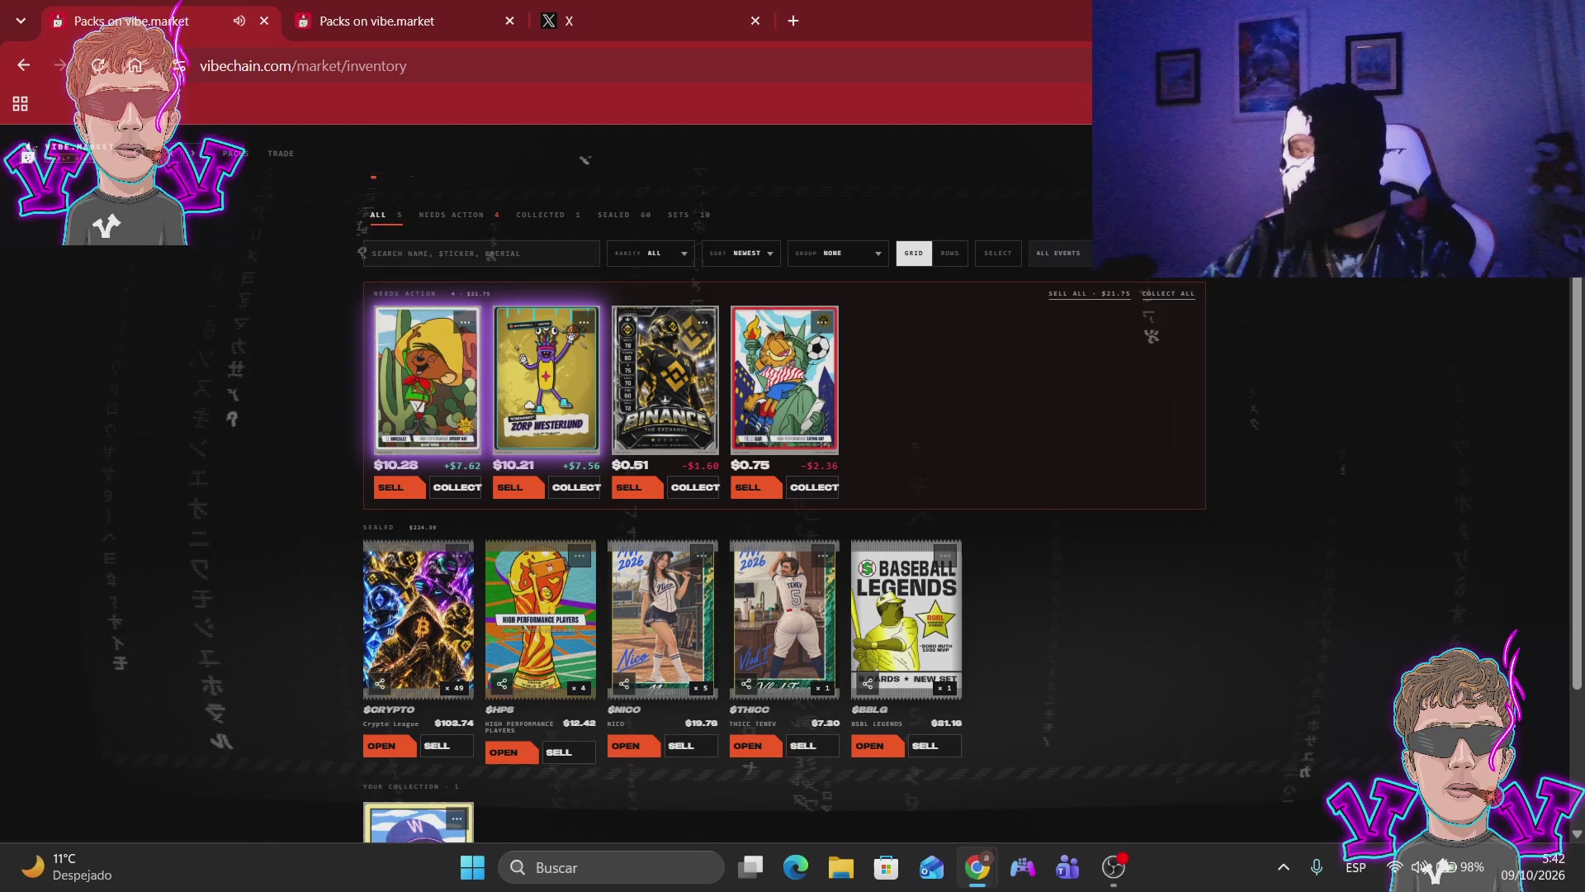1585x892 pixels.
Task: Share the $THICC Tenev pack
Action: pyautogui.click(x=746, y=684)
